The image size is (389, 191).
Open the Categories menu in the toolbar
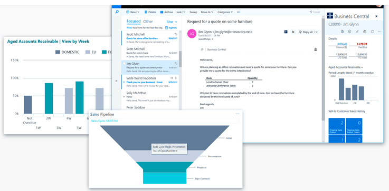pos(225,12)
